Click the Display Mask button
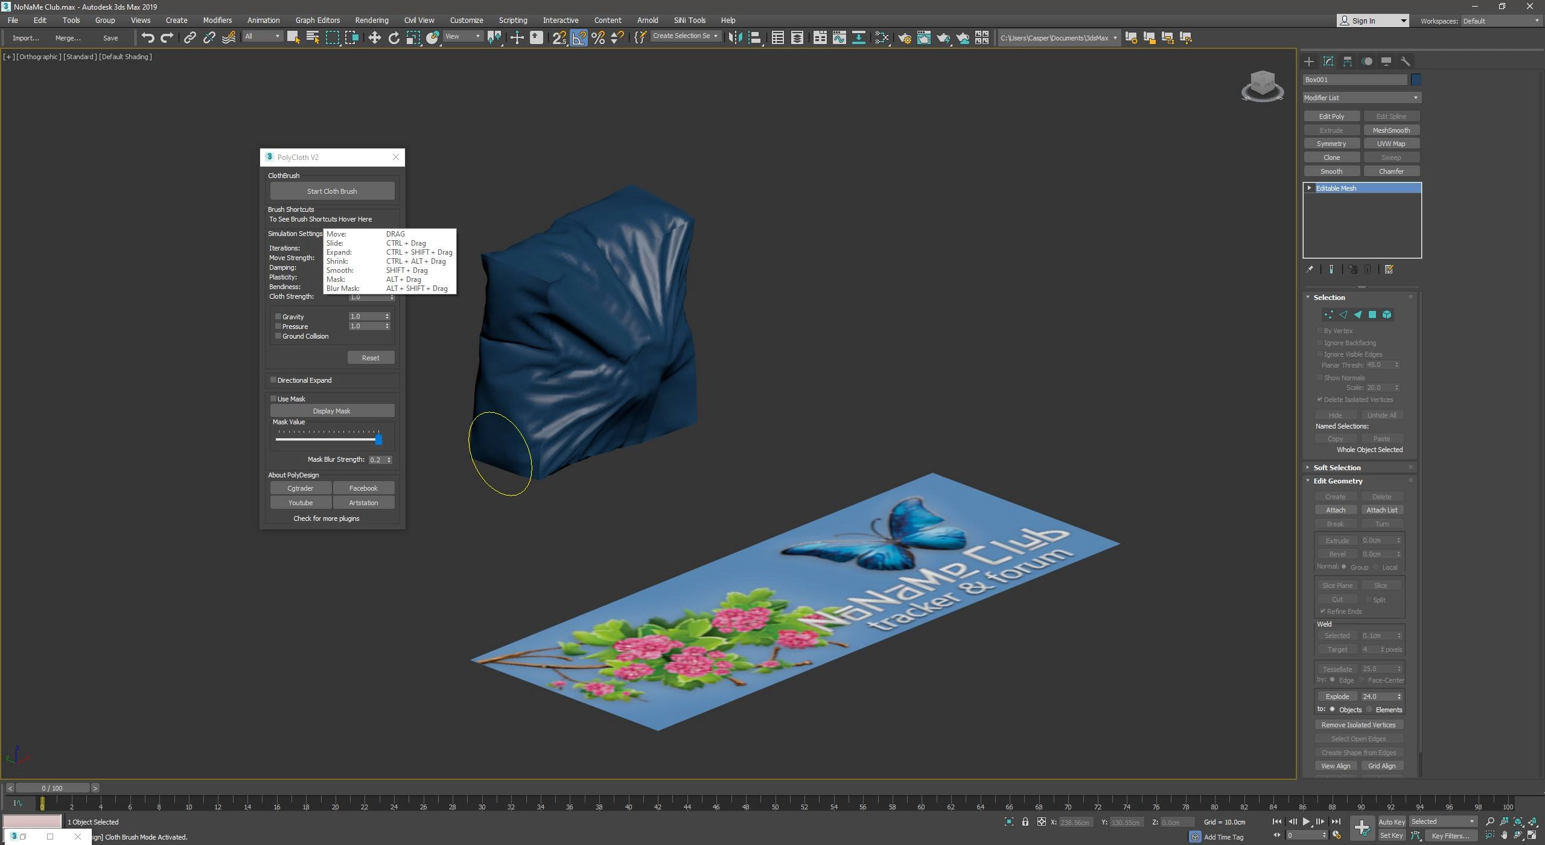 [332, 410]
